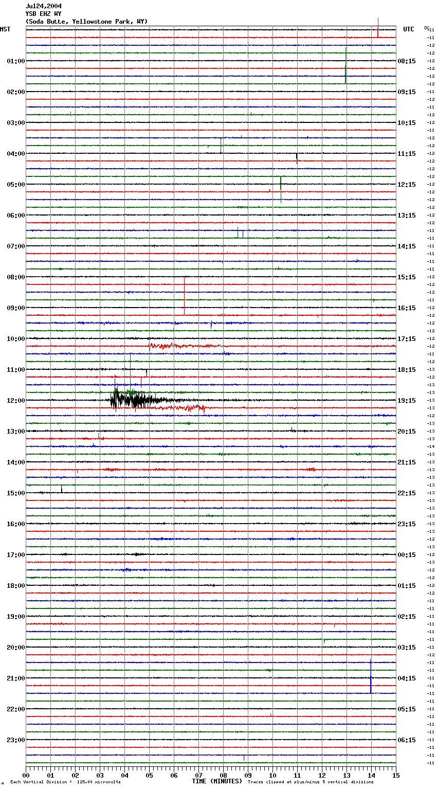Select the 05:00 MST time label
This screenshot has width=437, height=789.
point(16,185)
